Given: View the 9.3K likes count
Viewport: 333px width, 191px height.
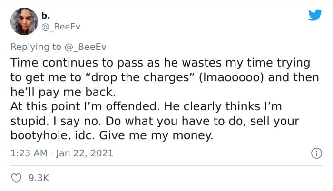Looking at the screenshot, I should point(39,178).
